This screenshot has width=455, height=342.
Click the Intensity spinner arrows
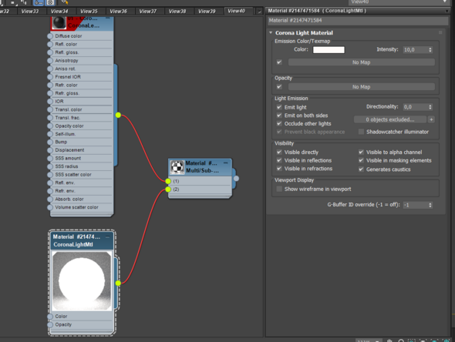430,49
